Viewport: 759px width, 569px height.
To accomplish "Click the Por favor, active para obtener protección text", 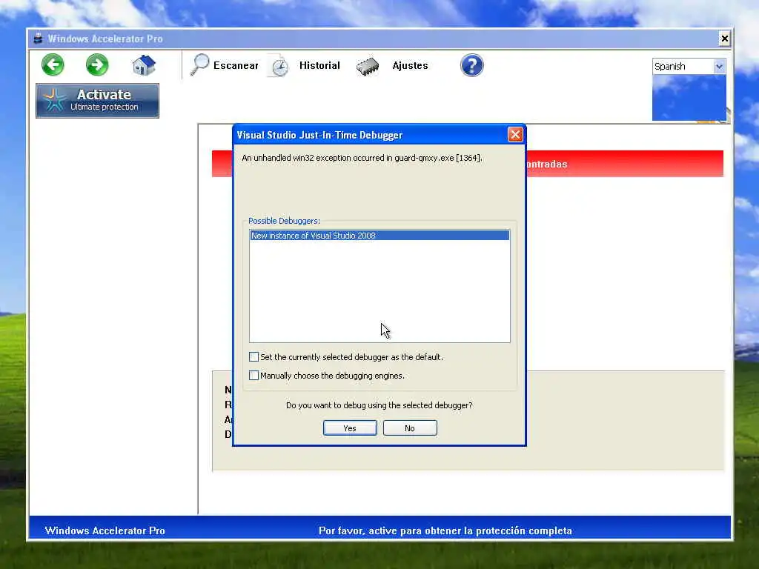I will pyautogui.click(x=445, y=530).
